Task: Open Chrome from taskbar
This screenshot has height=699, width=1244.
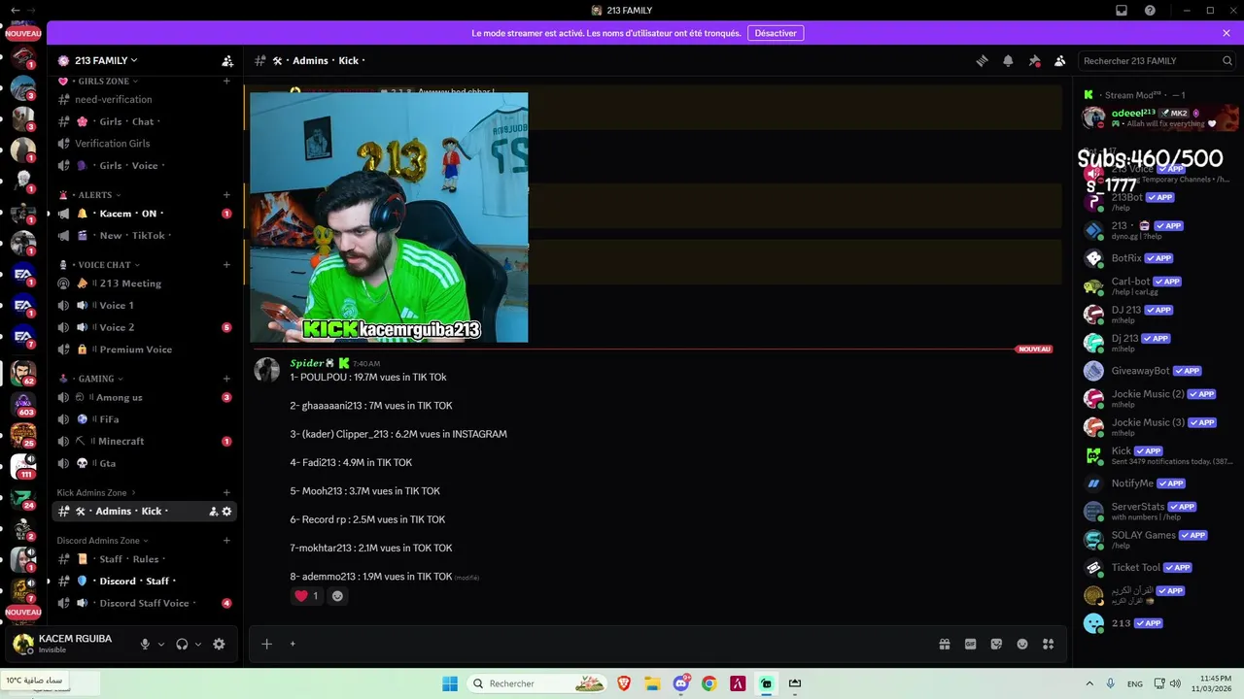Action: pyautogui.click(x=709, y=683)
